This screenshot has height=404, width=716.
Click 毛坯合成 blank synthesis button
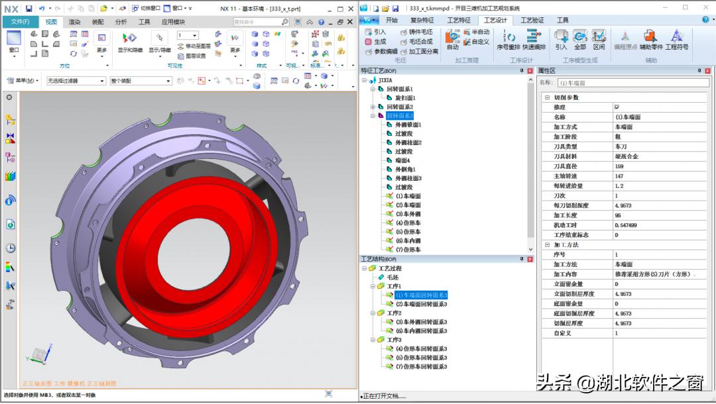point(416,42)
